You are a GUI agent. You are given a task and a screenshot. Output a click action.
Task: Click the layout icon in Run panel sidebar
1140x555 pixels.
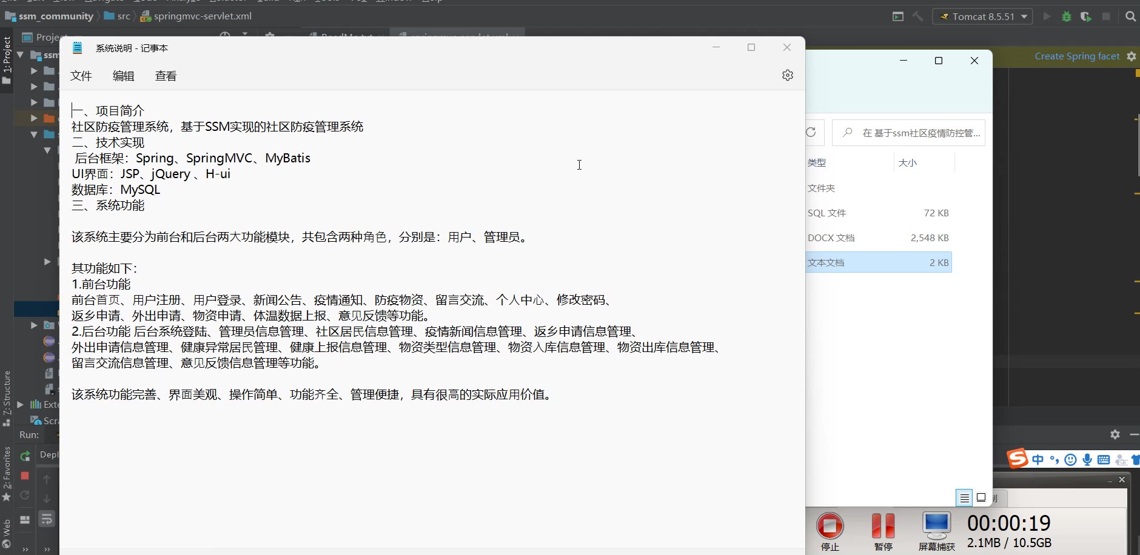[25, 519]
